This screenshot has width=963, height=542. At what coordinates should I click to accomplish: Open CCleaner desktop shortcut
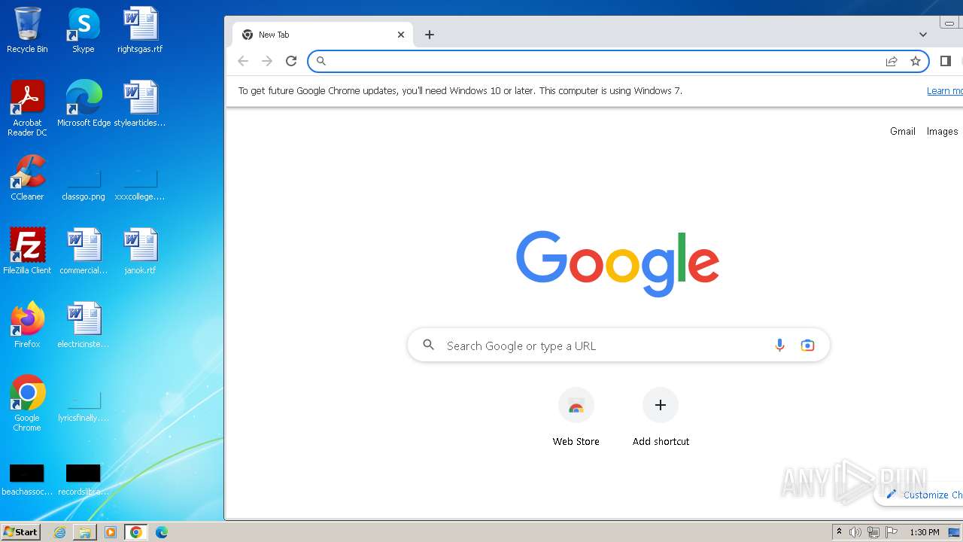pos(27,178)
